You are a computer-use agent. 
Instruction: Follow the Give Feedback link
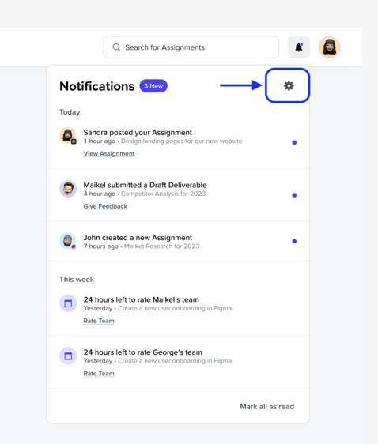[105, 206]
